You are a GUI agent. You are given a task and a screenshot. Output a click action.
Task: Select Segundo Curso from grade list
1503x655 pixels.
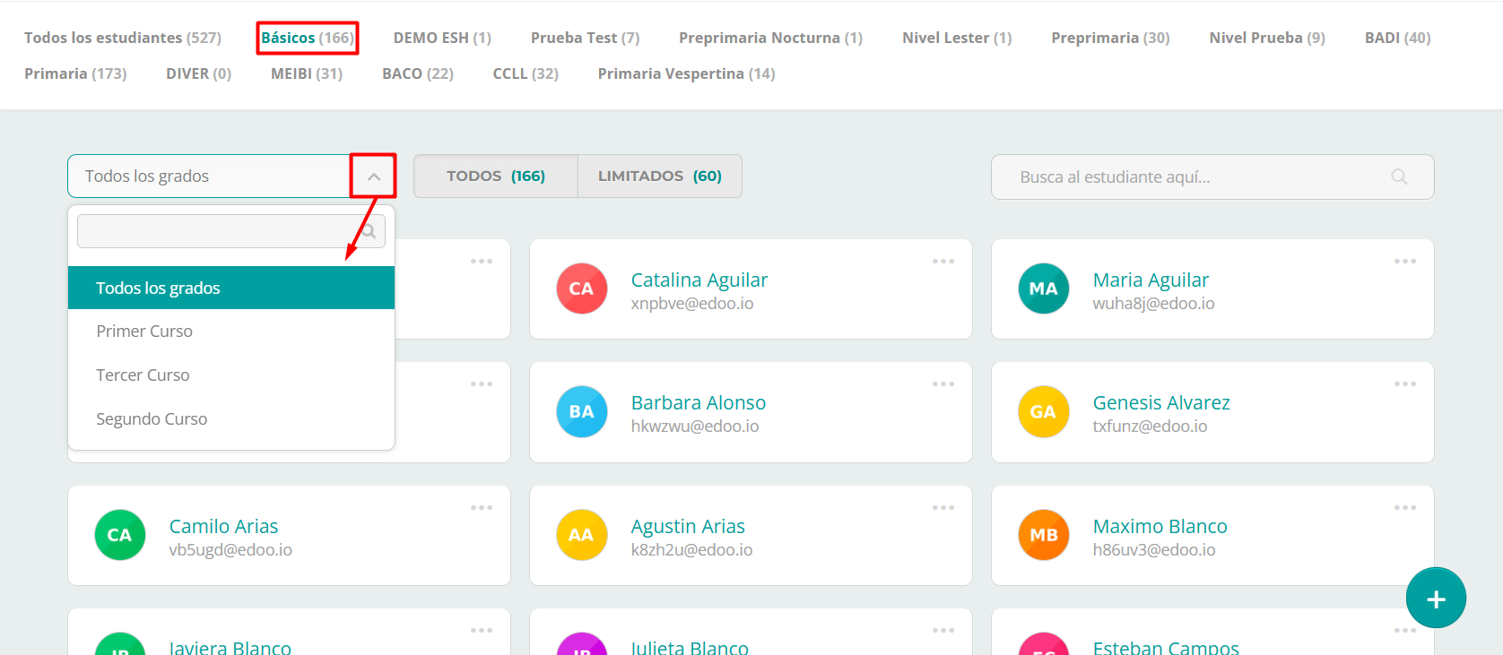pyautogui.click(x=231, y=419)
